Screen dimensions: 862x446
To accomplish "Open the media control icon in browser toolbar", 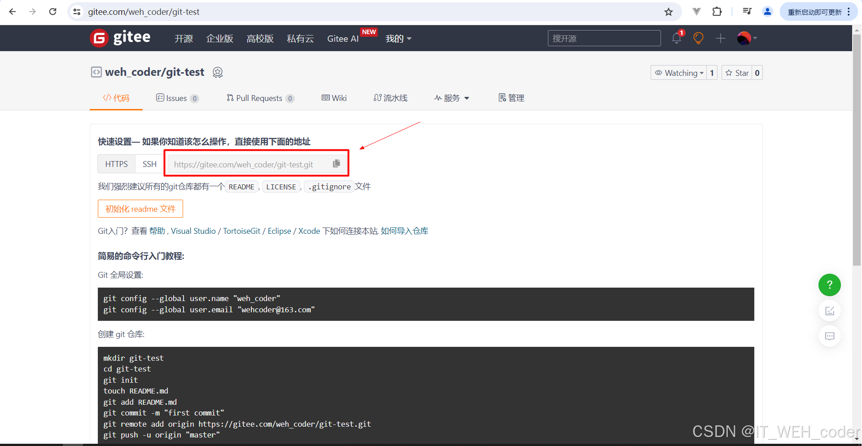I will [x=747, y=12].
